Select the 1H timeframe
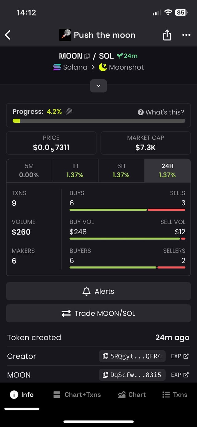This screenshot has width=197, height=427. [x=75, y=170]
